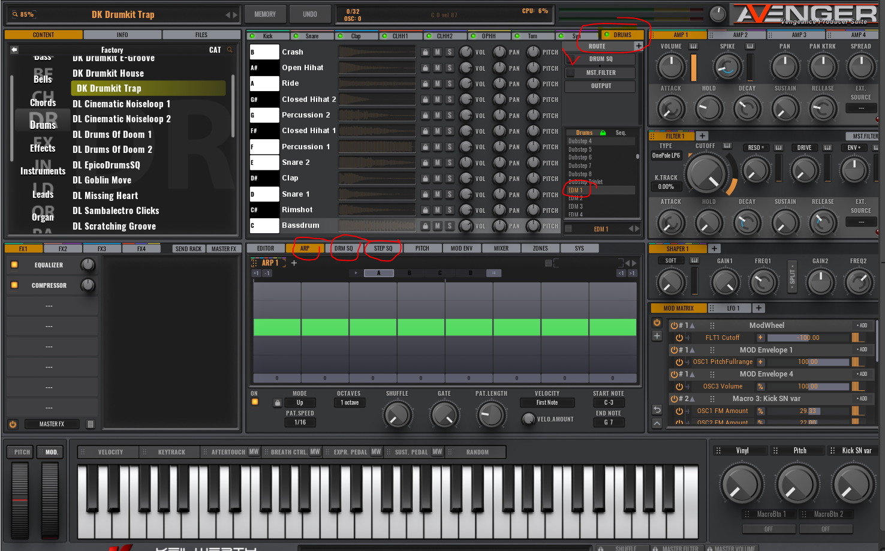Click +ADD on the MOD Envelope 1 slot

pyautogui.click(x=862, y=350)
